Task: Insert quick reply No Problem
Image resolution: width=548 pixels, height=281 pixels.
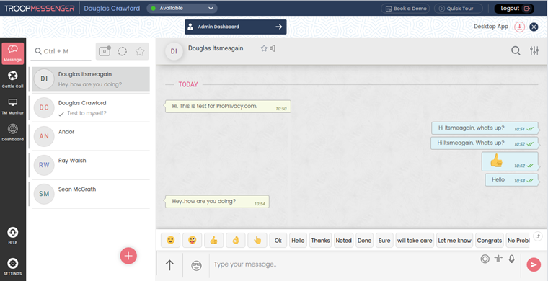Action: tap(518, 241)
